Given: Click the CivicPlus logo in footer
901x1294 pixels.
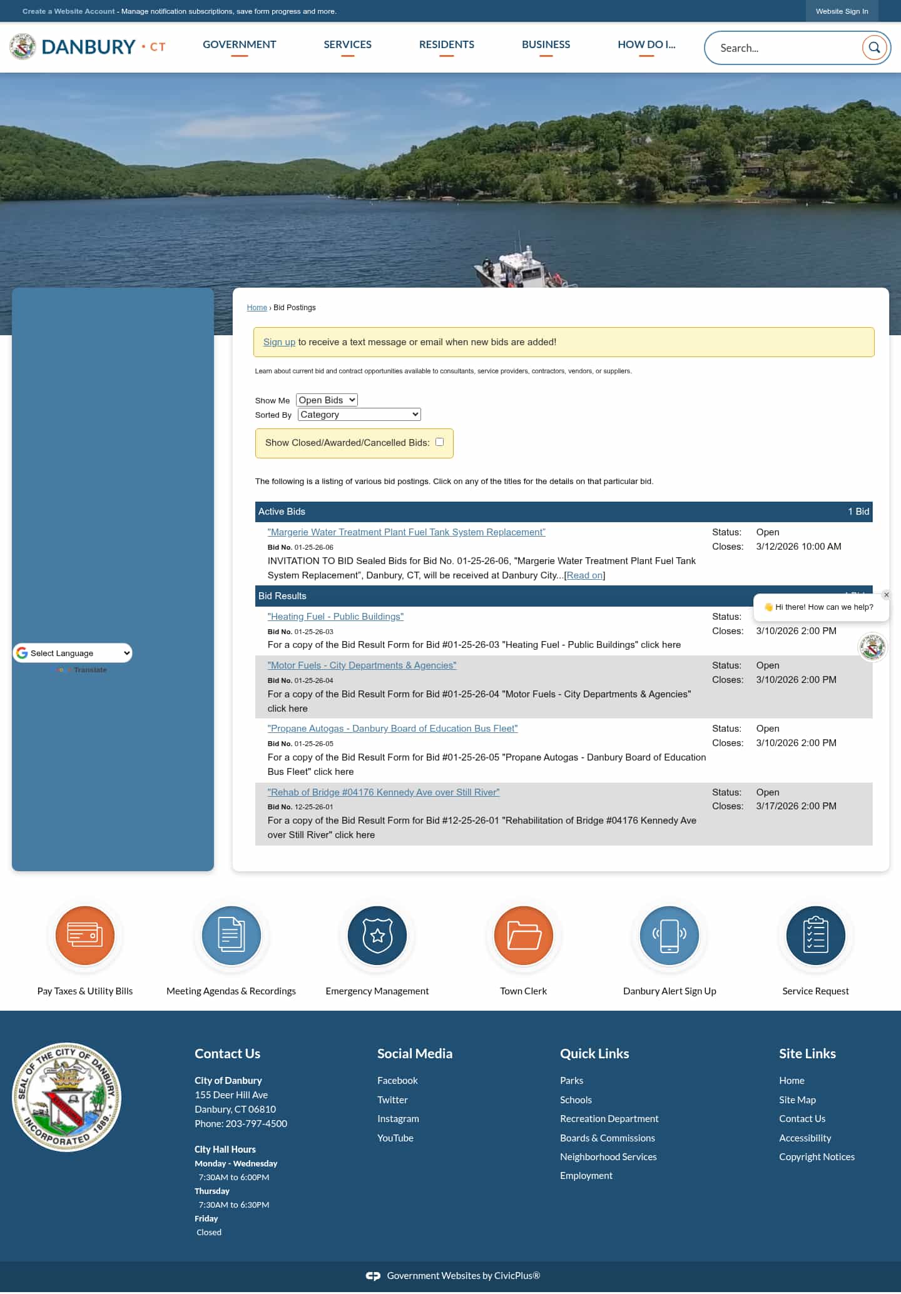Looking at the screenshot, I should click(374, 1276).
